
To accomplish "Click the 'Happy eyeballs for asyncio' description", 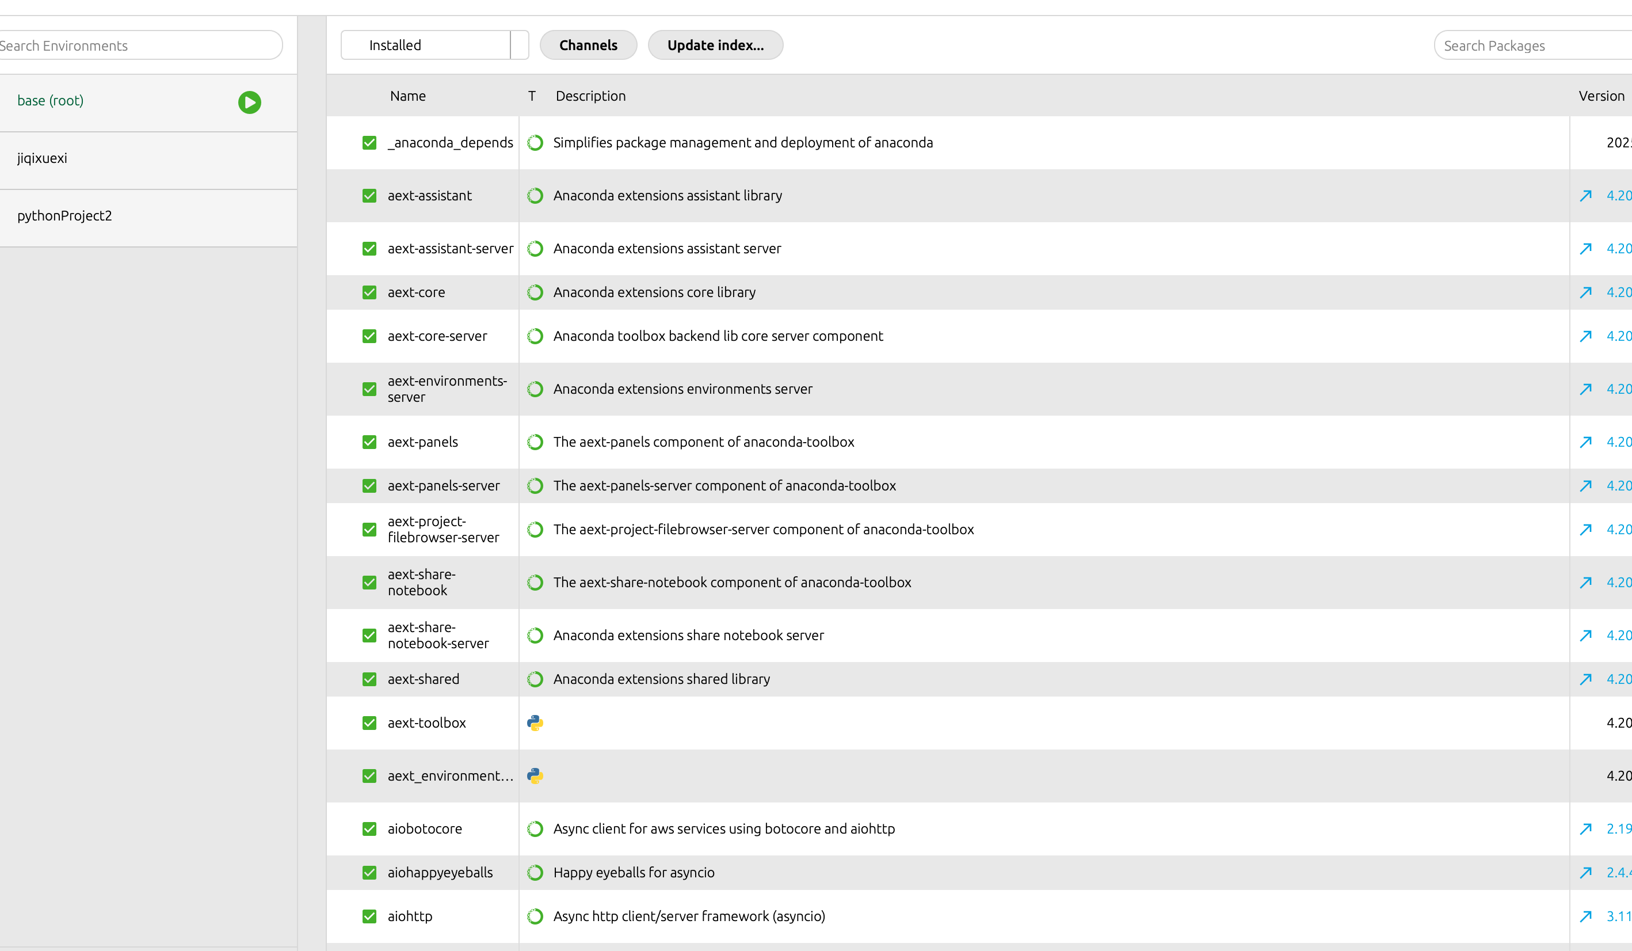I will pos(634,873).
